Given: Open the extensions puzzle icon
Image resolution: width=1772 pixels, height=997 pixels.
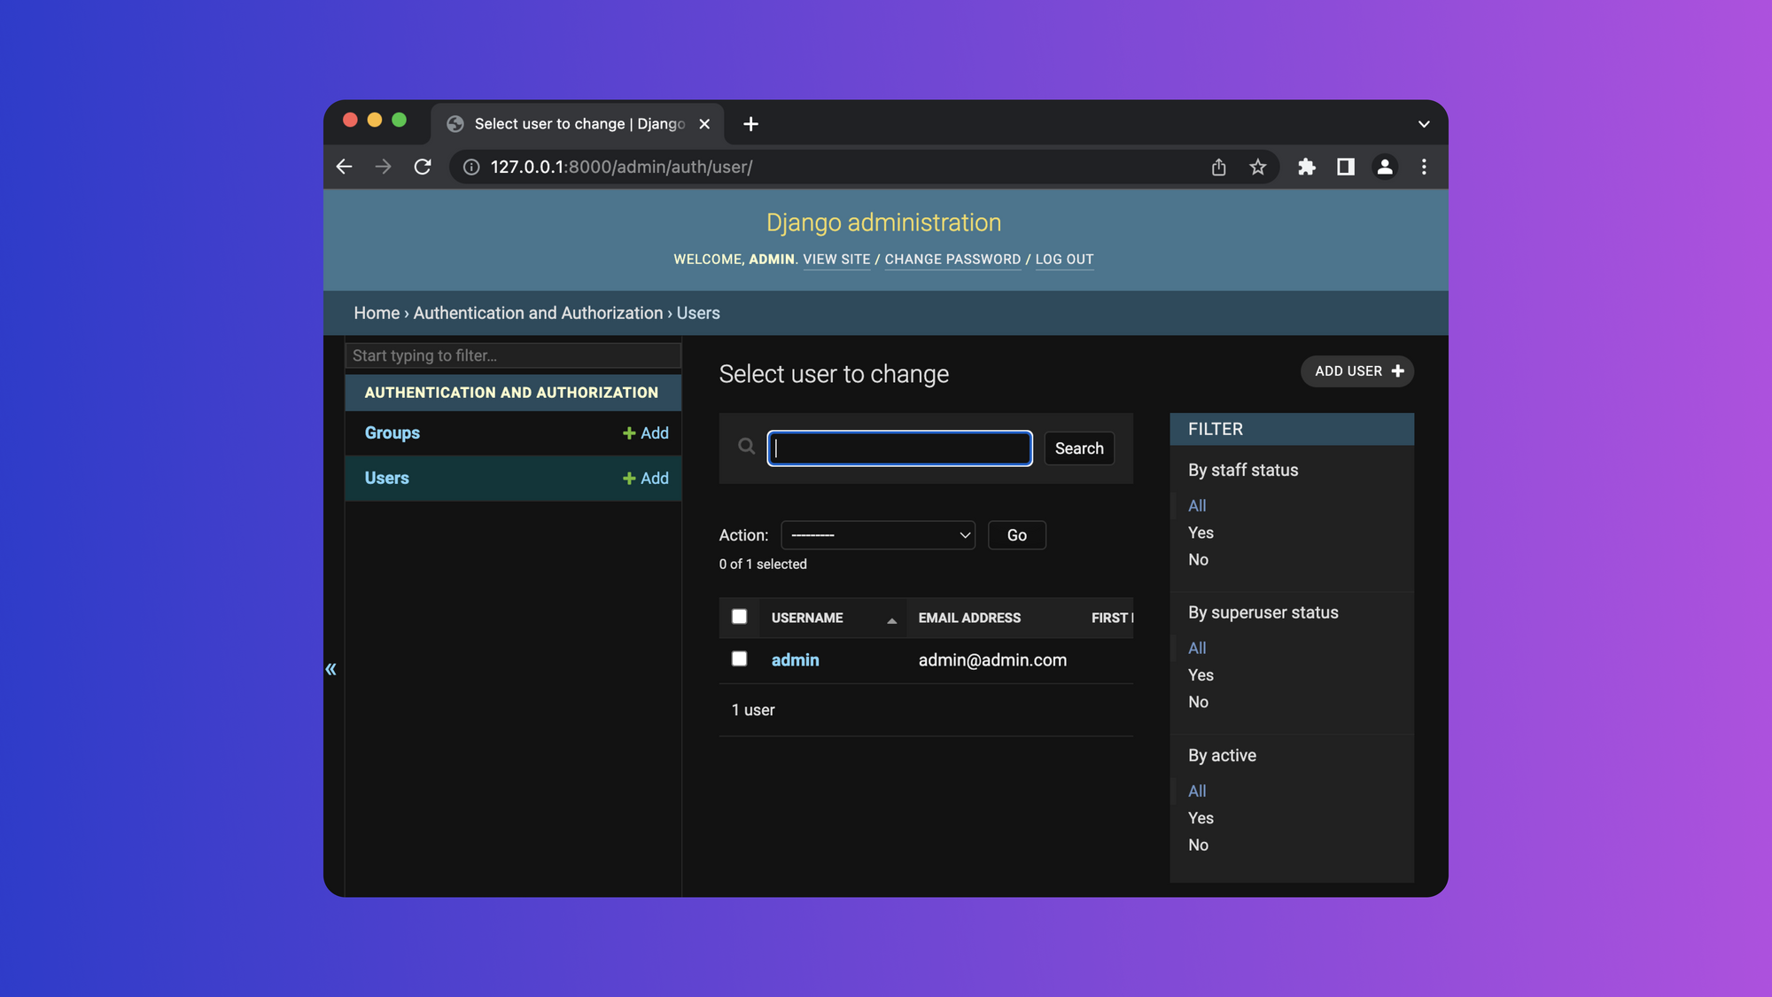Looking at the screenshot, I should [x=1306, y=167].
